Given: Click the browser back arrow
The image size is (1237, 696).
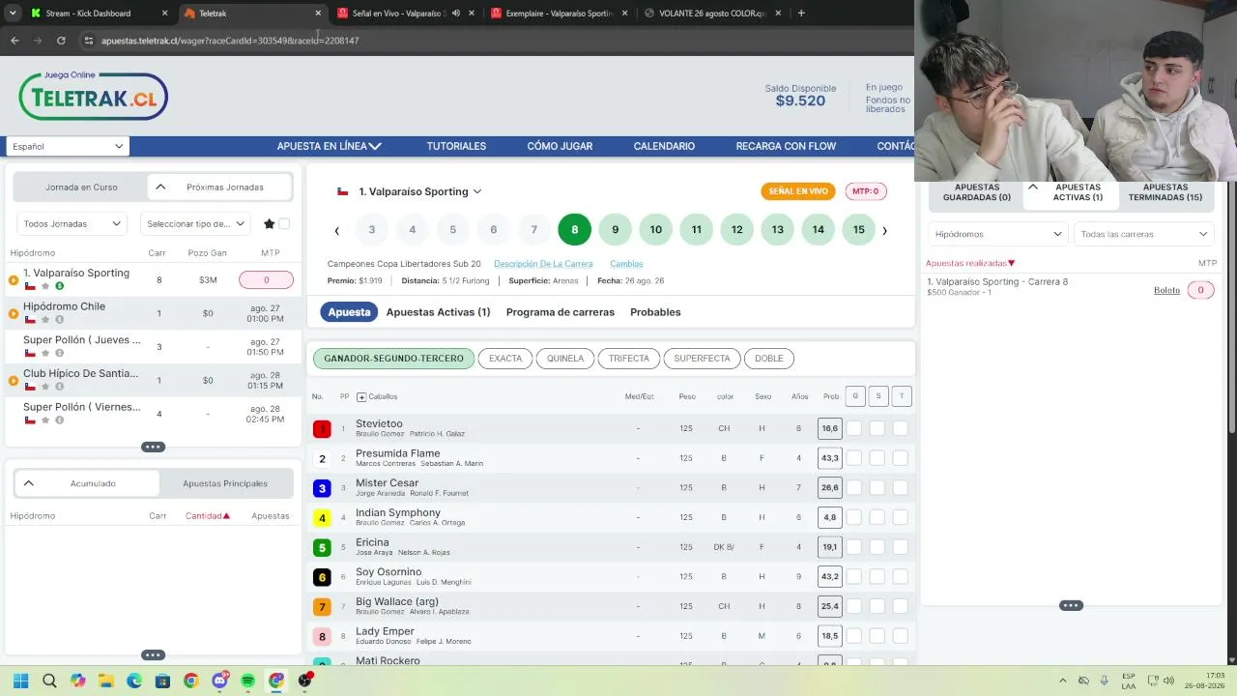Looking at the screenshot, I should click(x=14, y=41).
